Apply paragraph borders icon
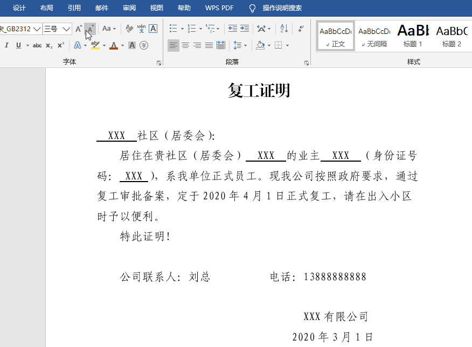 (x=279, y=45)
